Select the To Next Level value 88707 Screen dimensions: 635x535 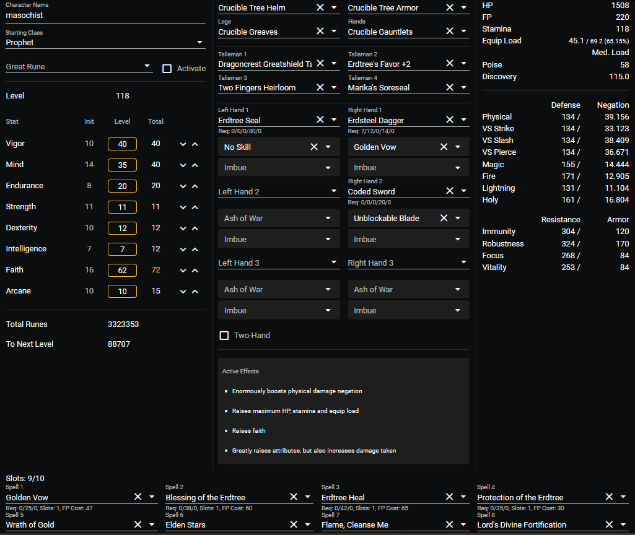[x=119, y=344]
